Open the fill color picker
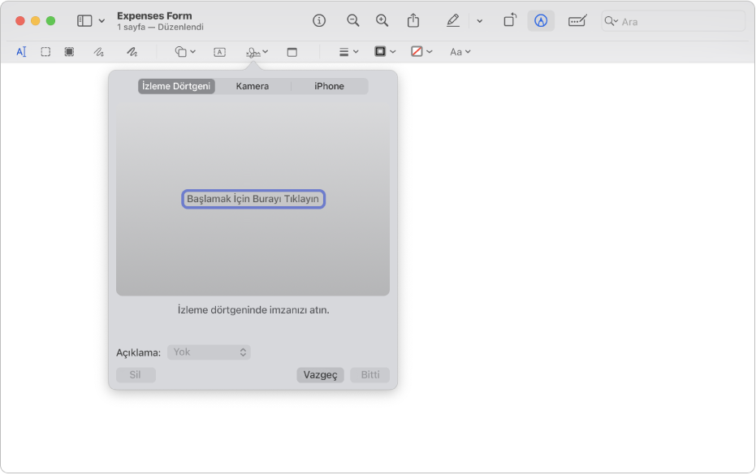The width and height of the screenshot is (756, 475). [x=421, y=52]
